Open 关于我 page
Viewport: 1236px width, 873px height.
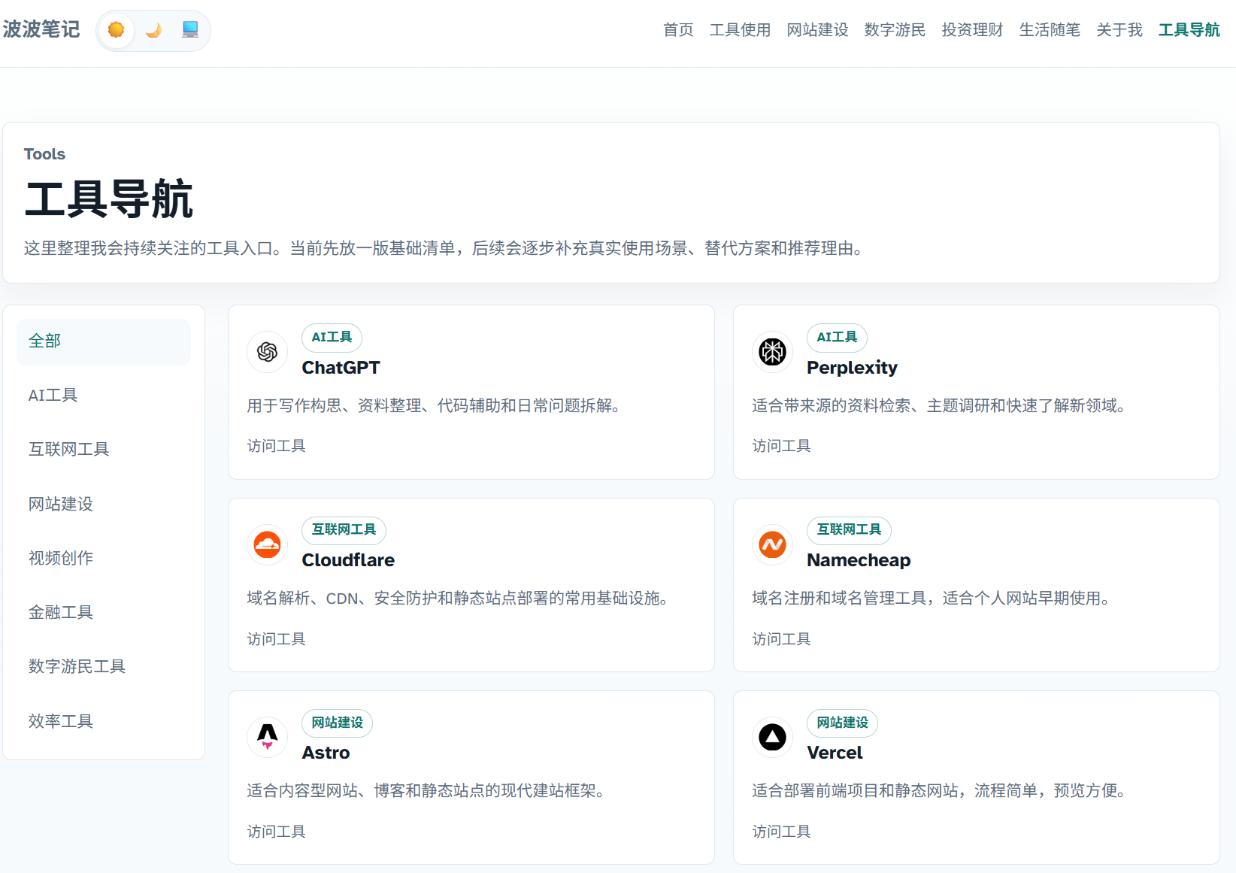[x=1119, y=30]
